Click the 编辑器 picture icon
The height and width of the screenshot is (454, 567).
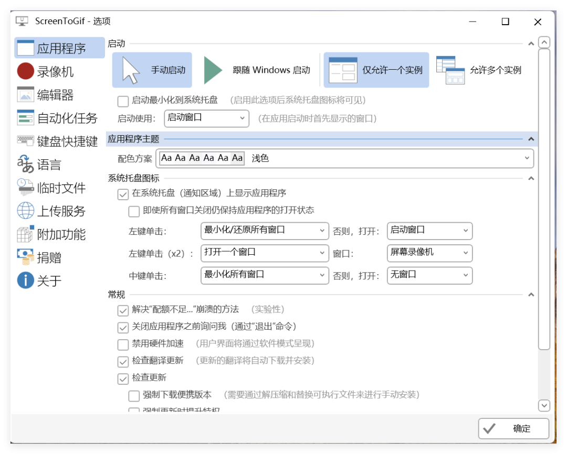[x=25, y=95]
